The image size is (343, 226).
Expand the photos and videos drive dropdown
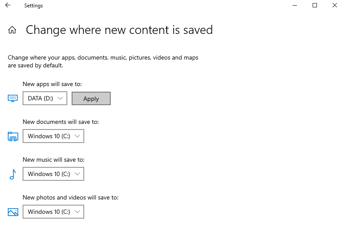[53, 212]
